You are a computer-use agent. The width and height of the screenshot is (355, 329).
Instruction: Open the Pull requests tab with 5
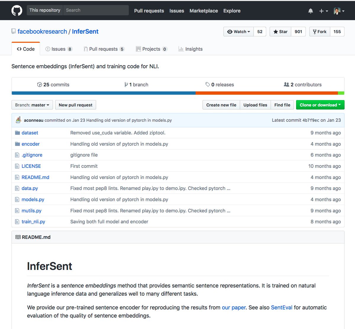click(104, 49)
